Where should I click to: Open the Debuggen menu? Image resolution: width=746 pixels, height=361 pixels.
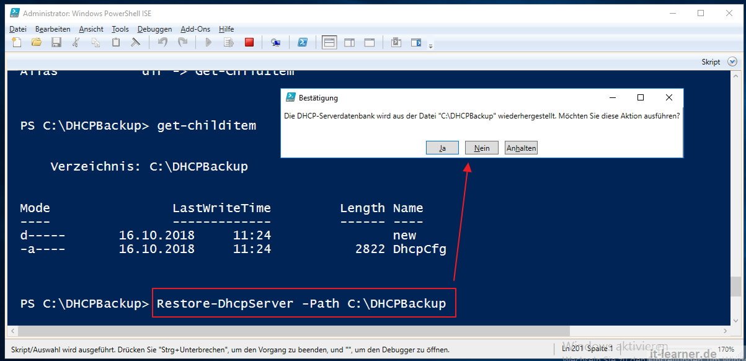pyautogui.click(x=154, y=29)
